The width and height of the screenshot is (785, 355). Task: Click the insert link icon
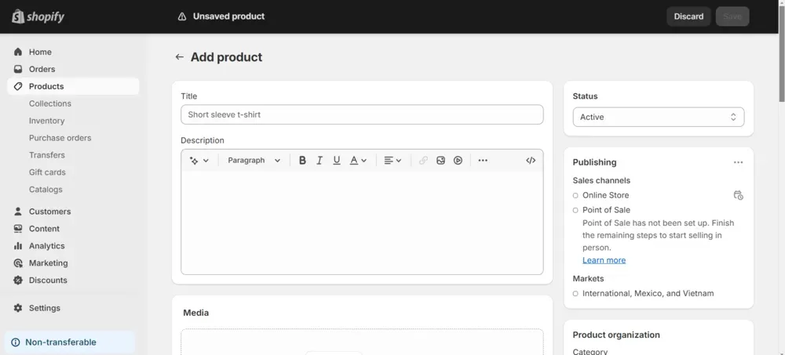point(424,161)
